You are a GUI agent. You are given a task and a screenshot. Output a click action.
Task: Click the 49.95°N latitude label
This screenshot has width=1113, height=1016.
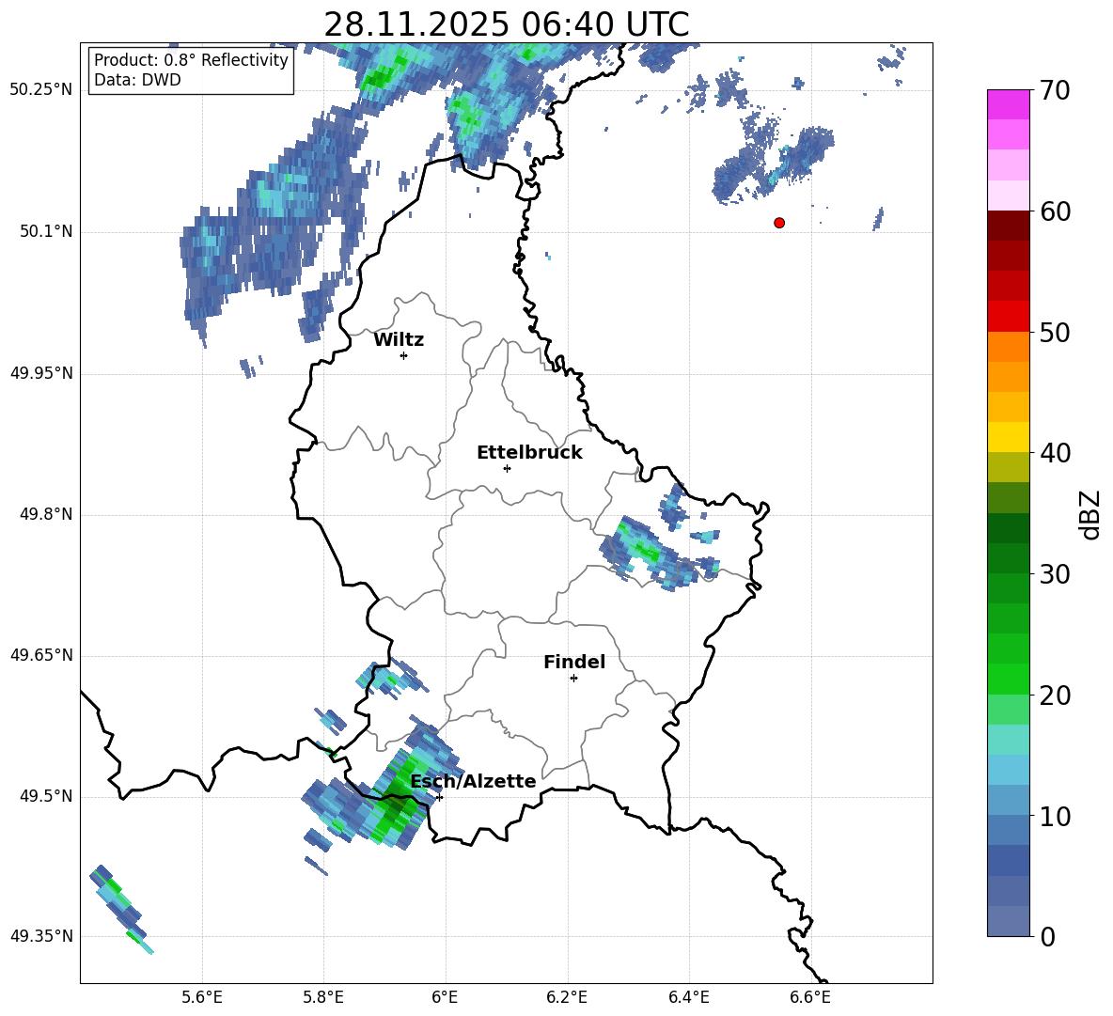point(41,373)
